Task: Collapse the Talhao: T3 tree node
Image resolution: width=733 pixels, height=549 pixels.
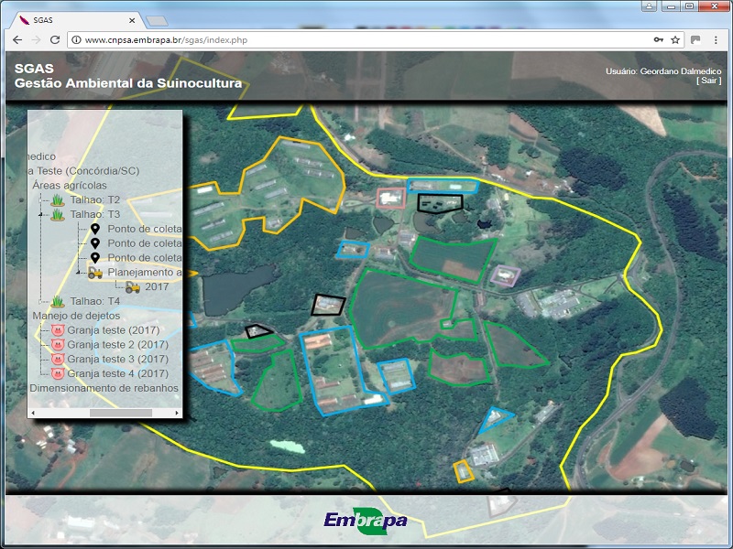Action: coord(42,215)
